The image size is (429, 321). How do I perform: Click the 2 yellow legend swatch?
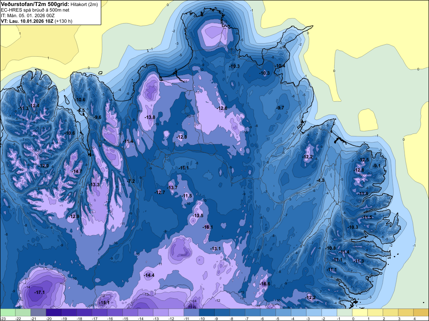391,312
